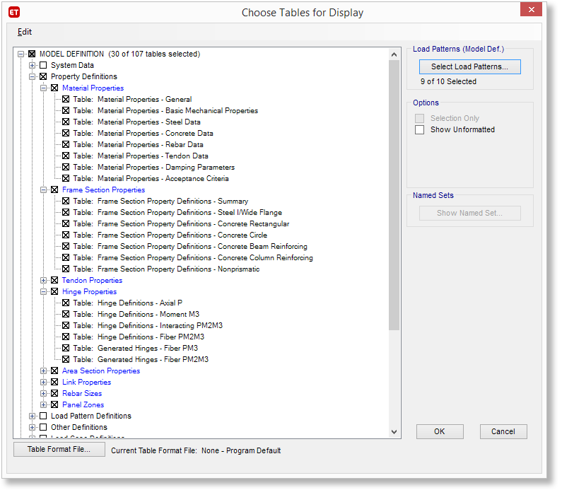Toggle Hinge Definitions - Axial P checkbox
This screenshot has height=490, width=562.
(x=66, y=303)
